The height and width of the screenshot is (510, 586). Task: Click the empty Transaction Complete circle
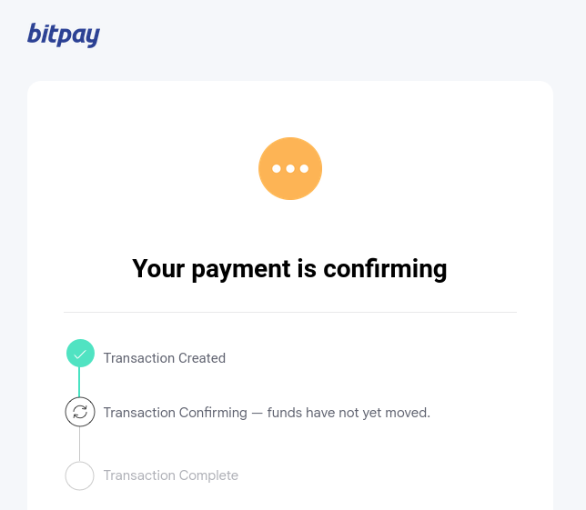79,475
